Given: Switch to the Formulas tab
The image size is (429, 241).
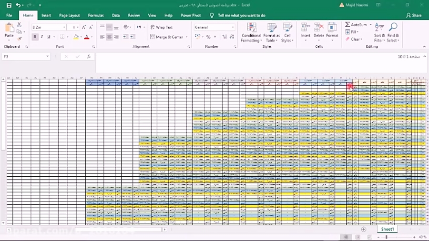Looking at the screenshot, I should point(96,15).
